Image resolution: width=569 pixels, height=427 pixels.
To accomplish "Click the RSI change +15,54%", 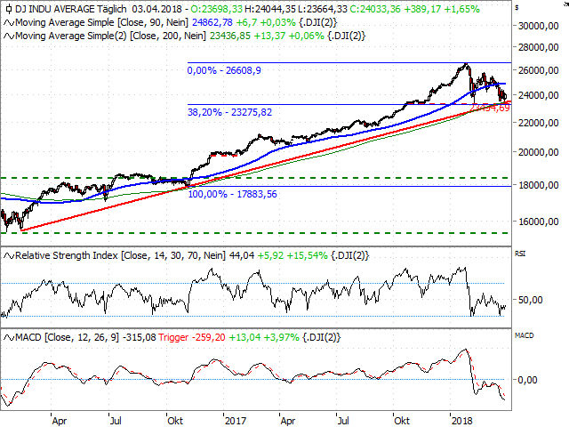I will [x=307, y=256].
